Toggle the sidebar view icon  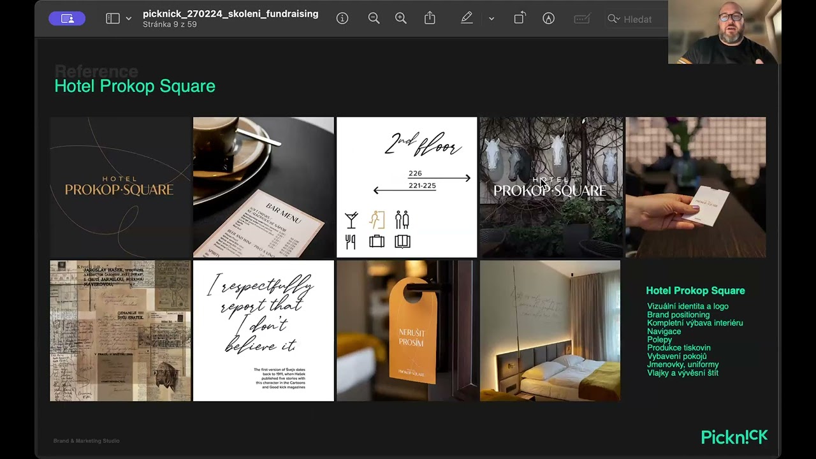113,18
